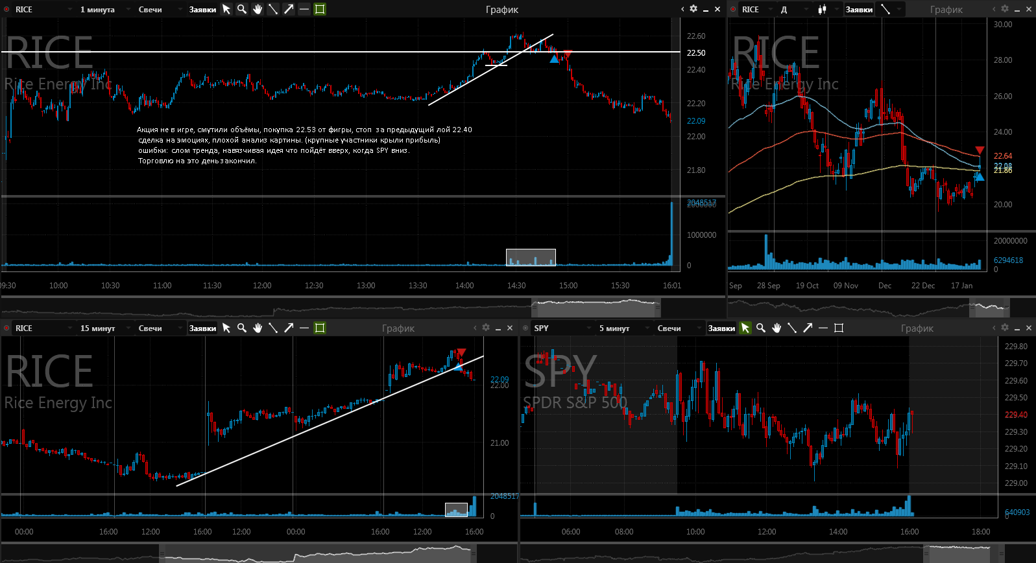Expand the drawing tool dropdown arrow in the daily chart
Viewport: 1036px width, 563px height.
(899, 9)
